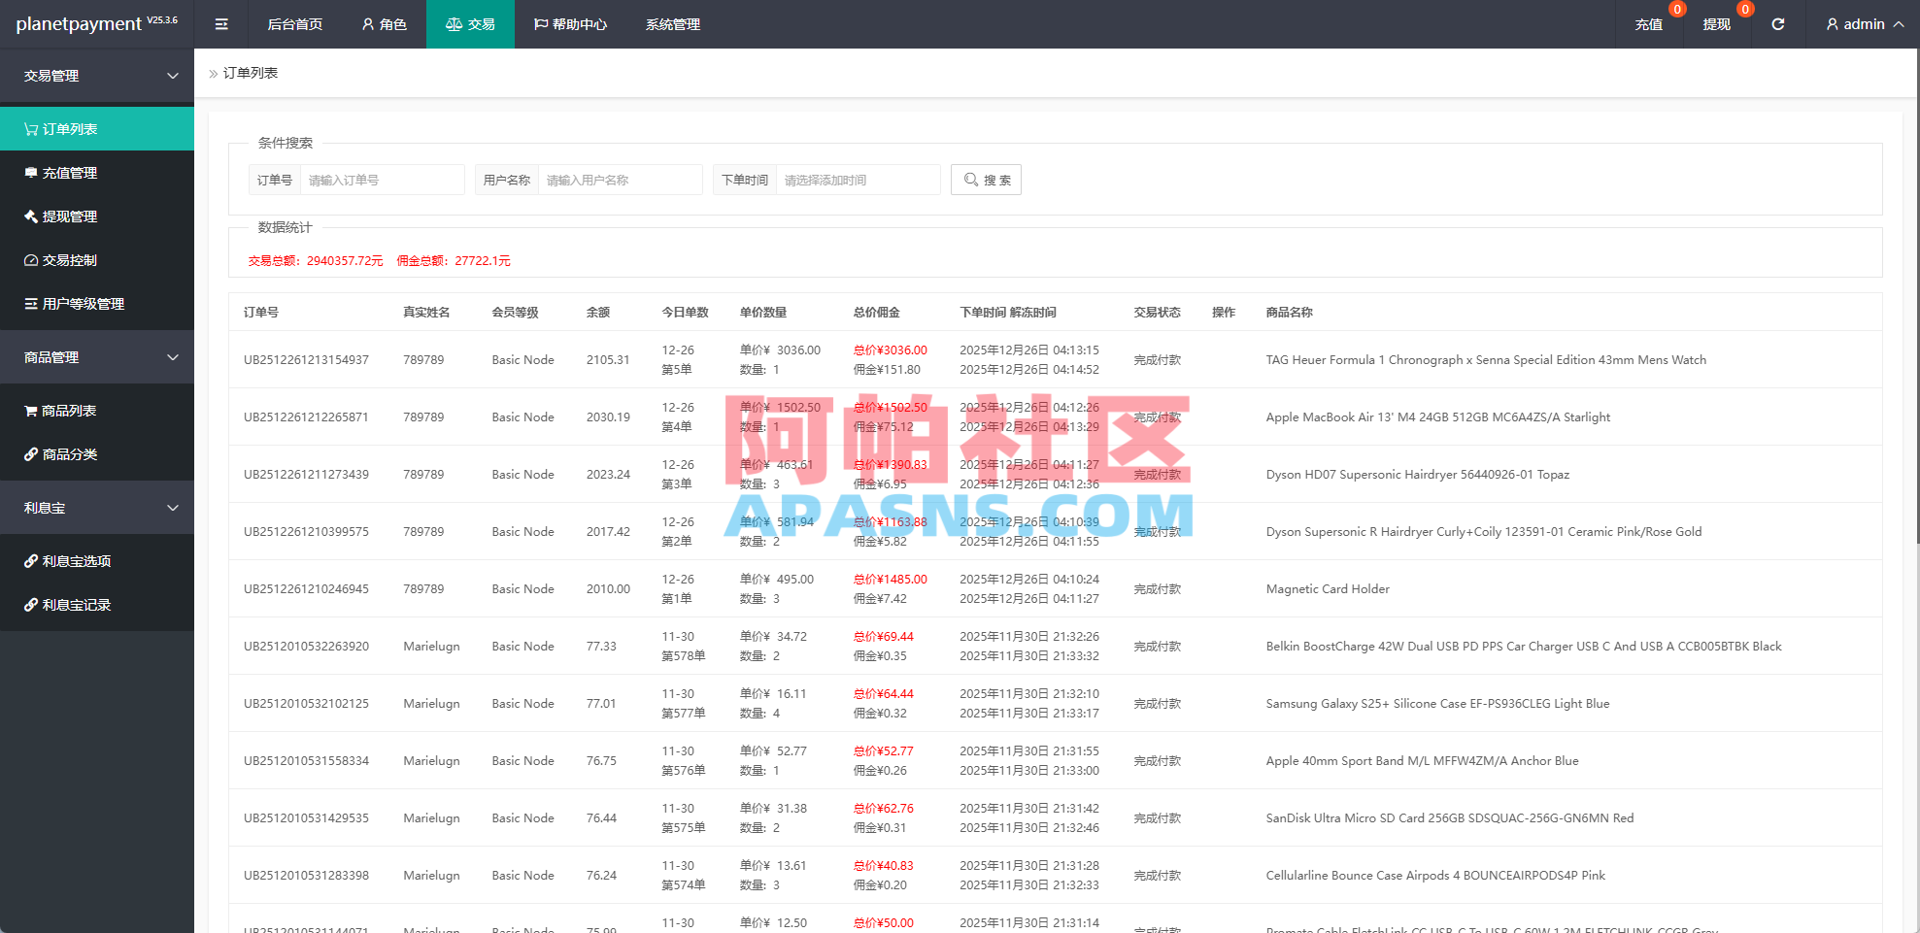The image size is (1920, 933).
Task: Open 提现管理 in the sidebar
Action: [x=97, y=217]
